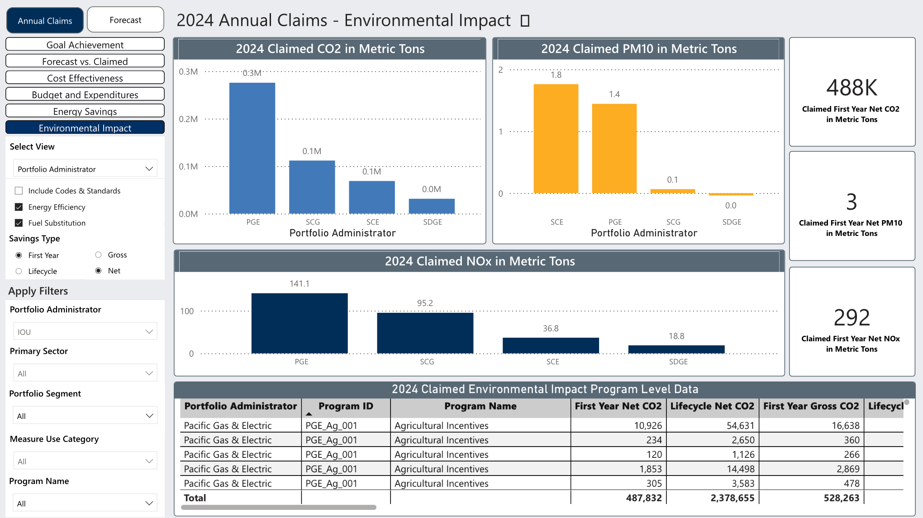Open the Portfolio Segment filter dropdown
This screenshot has width=923, height=518.
86,415
